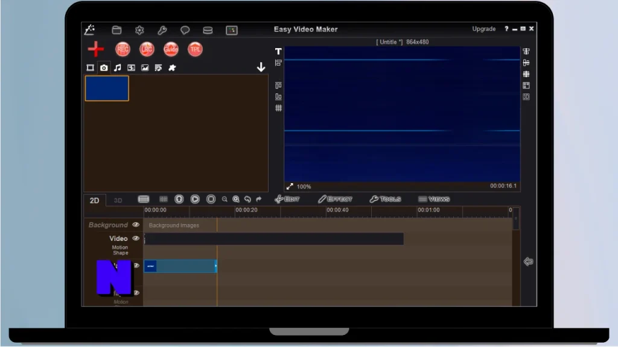Select the blue clip on the timeline
The width and height of the screenshot is (618, 347).
point(180,266)
